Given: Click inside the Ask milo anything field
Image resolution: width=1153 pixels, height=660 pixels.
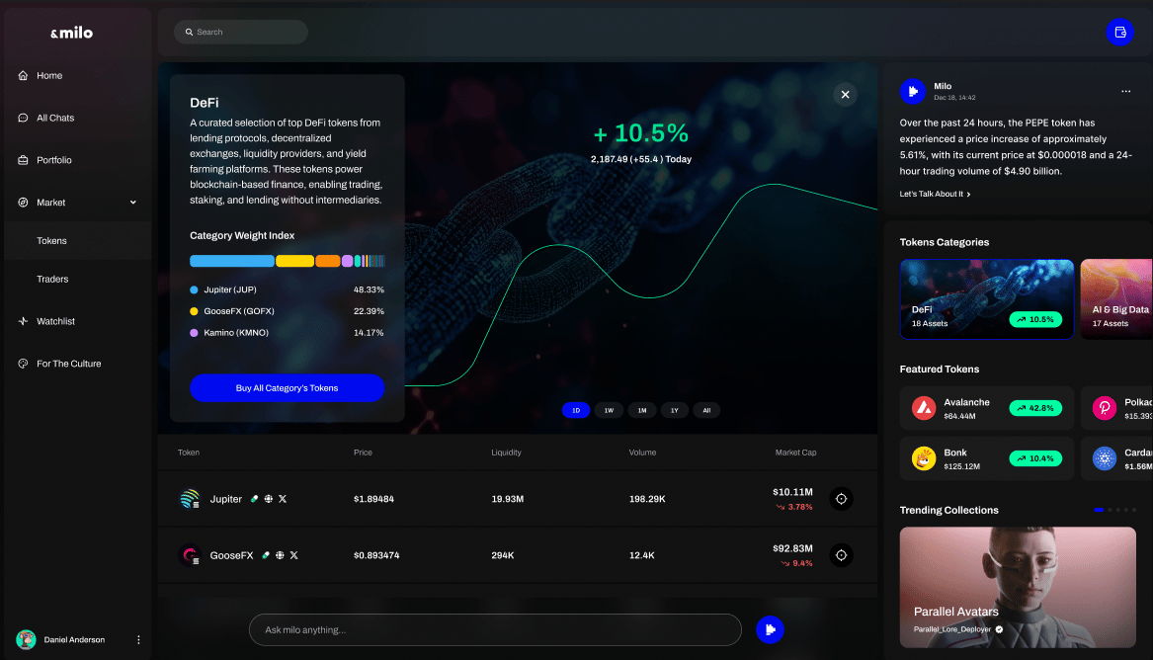Looking at the screenshot, I should pyautogui.click(x=494, y=629).
